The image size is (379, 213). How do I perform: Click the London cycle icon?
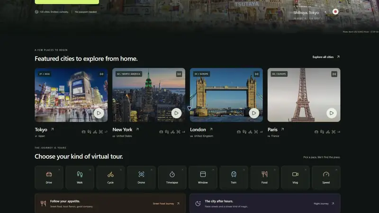[x=251, y=132]
